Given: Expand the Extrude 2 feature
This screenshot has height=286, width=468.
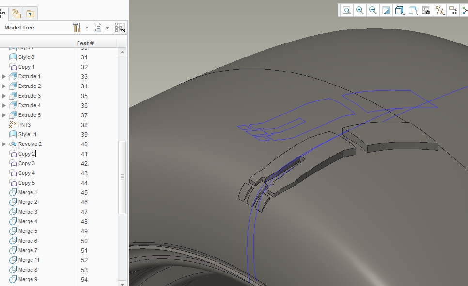Looking at the screenshot, I should point(4,86).
